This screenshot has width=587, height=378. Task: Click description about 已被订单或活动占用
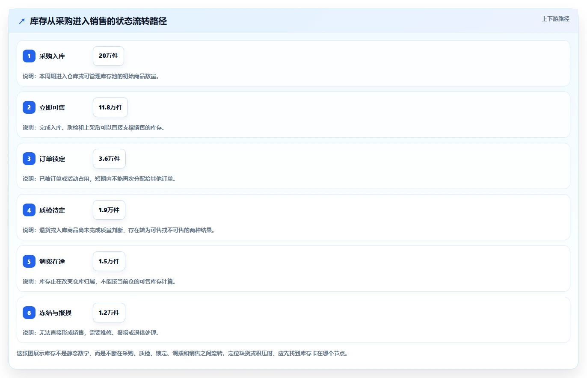(x=99, y=179)
